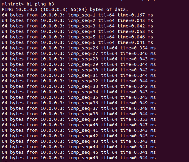The height and width of the screenshot is (162, 189).
Task: Click the 'PING 10.0.0.3' header line
Action: [18, 9]
